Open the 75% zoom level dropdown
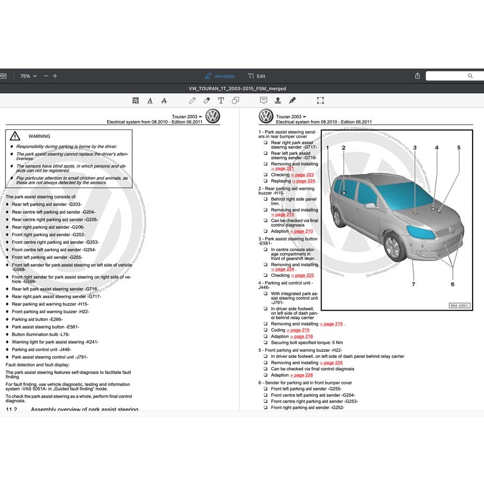 point(28,76)
